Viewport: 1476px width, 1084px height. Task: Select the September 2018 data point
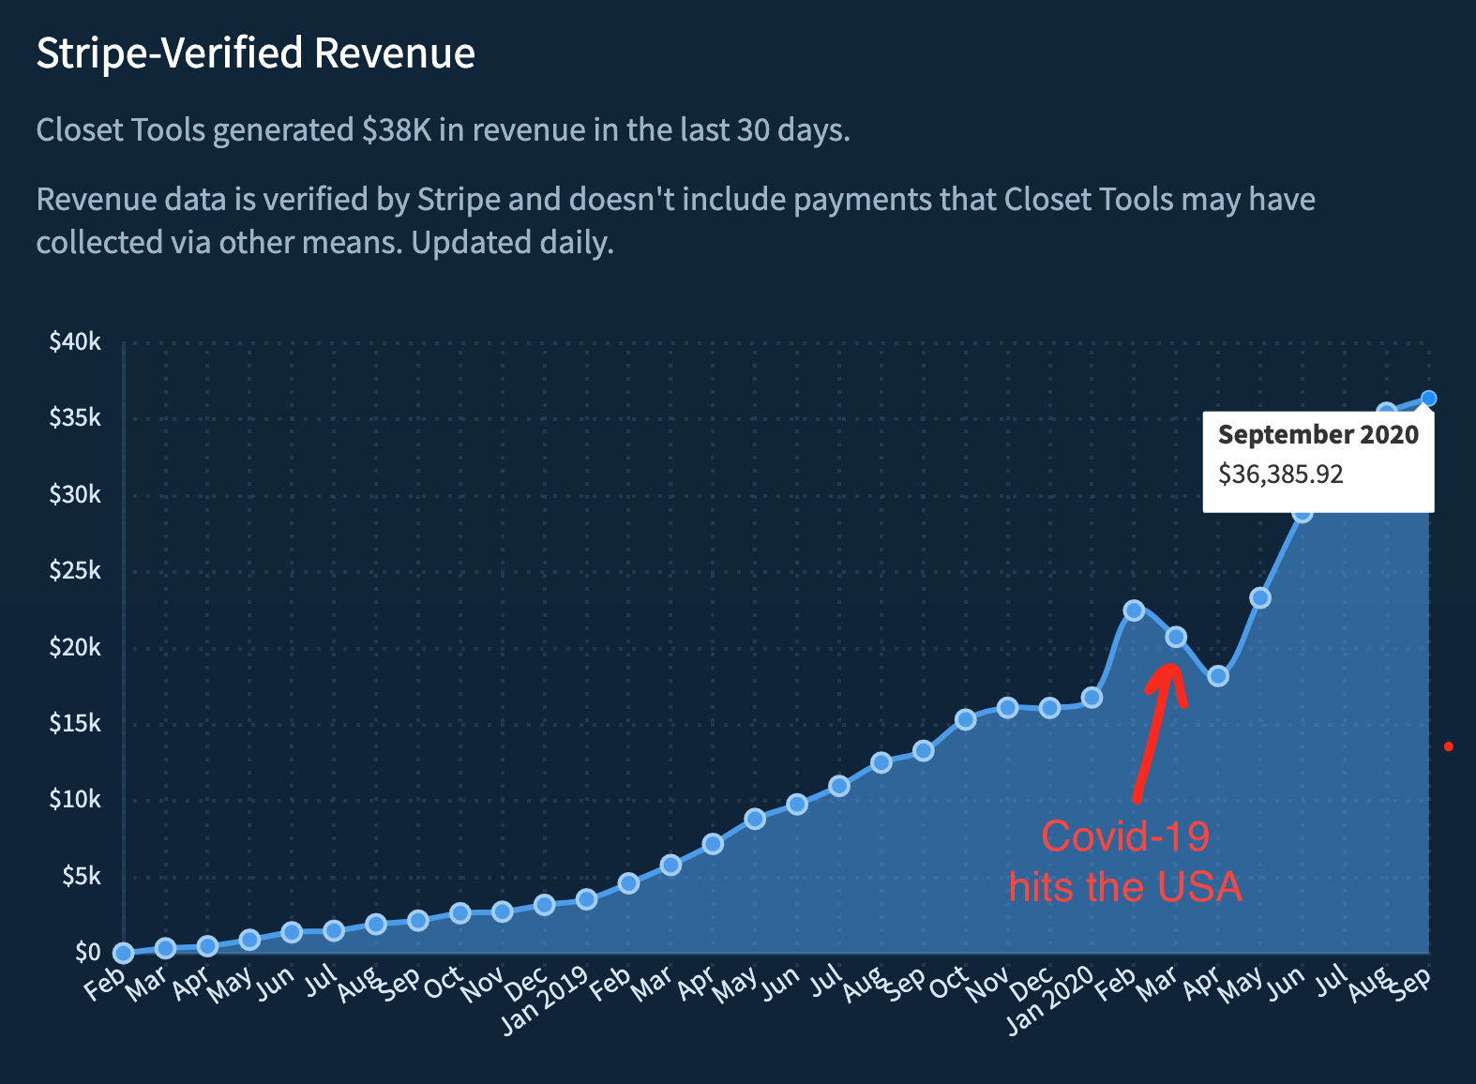coord(418,921)
